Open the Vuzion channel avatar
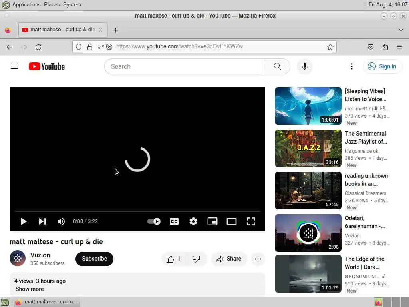This screenshot has height=307, width=409. [18, 258]
